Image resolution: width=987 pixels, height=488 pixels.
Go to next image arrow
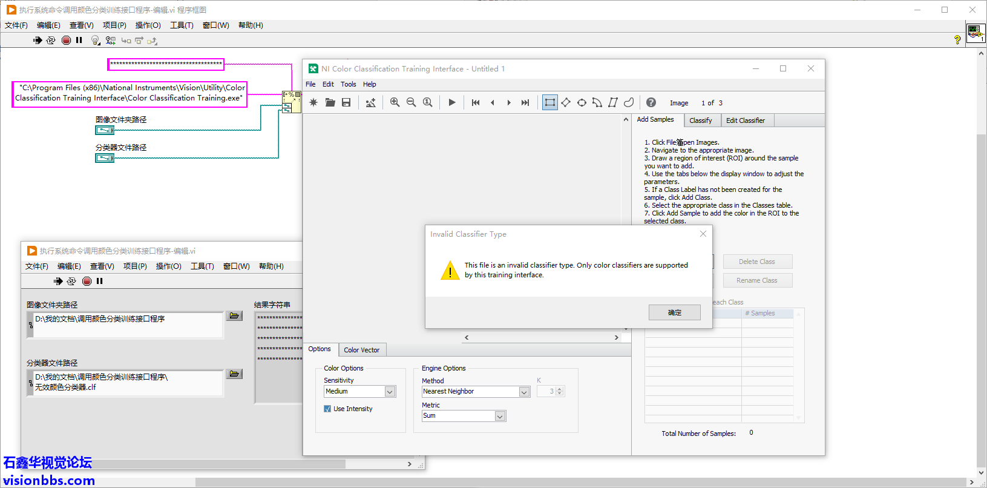[508, 102]
